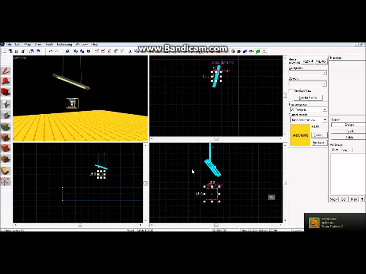Select the gray Block tool

point(6,115)
